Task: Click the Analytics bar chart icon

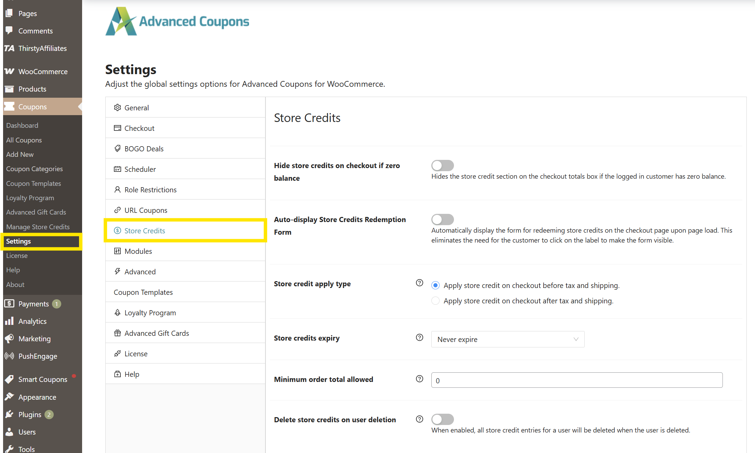Action: tap(9, 321)
